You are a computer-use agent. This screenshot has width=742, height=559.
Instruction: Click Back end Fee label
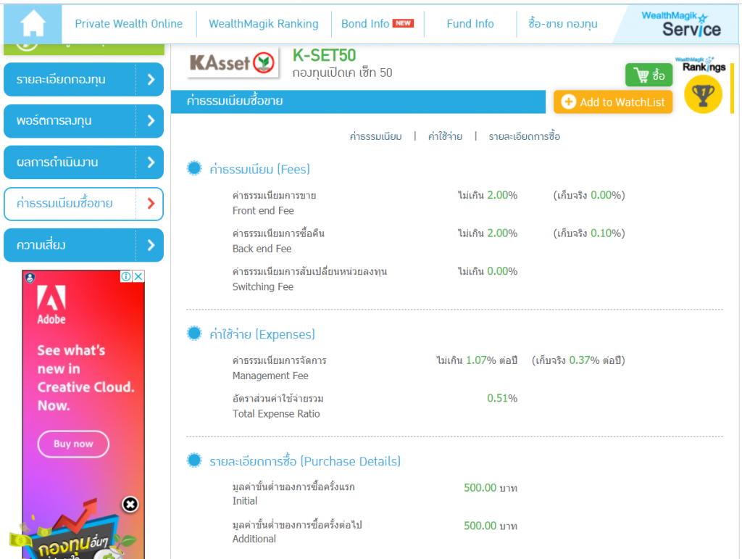coord(262,249)
